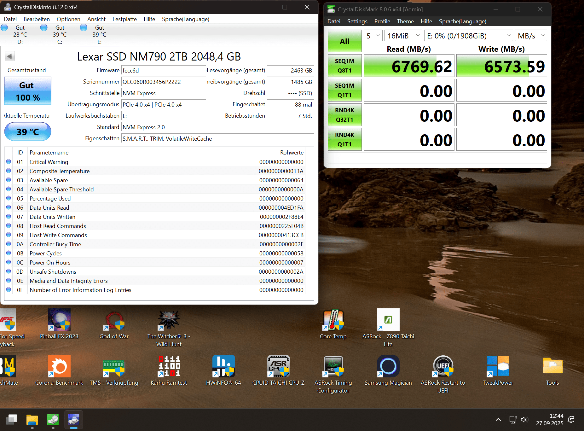Open the HWiNFO 64 desktop shortcut
The image size is (584, 431).
(224, 370)
